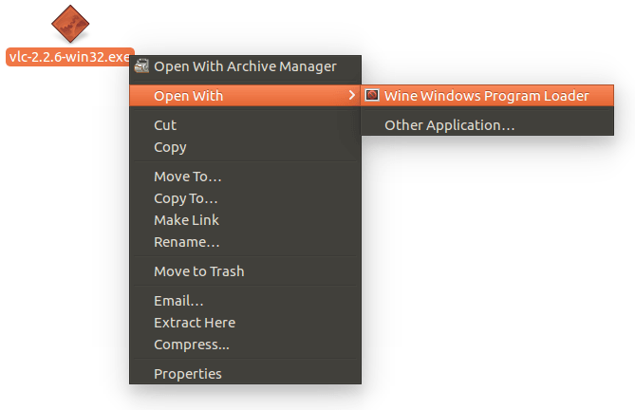635x410 pixels.
Task: Click Move to Trash
Action: click(x=245, y=271)
